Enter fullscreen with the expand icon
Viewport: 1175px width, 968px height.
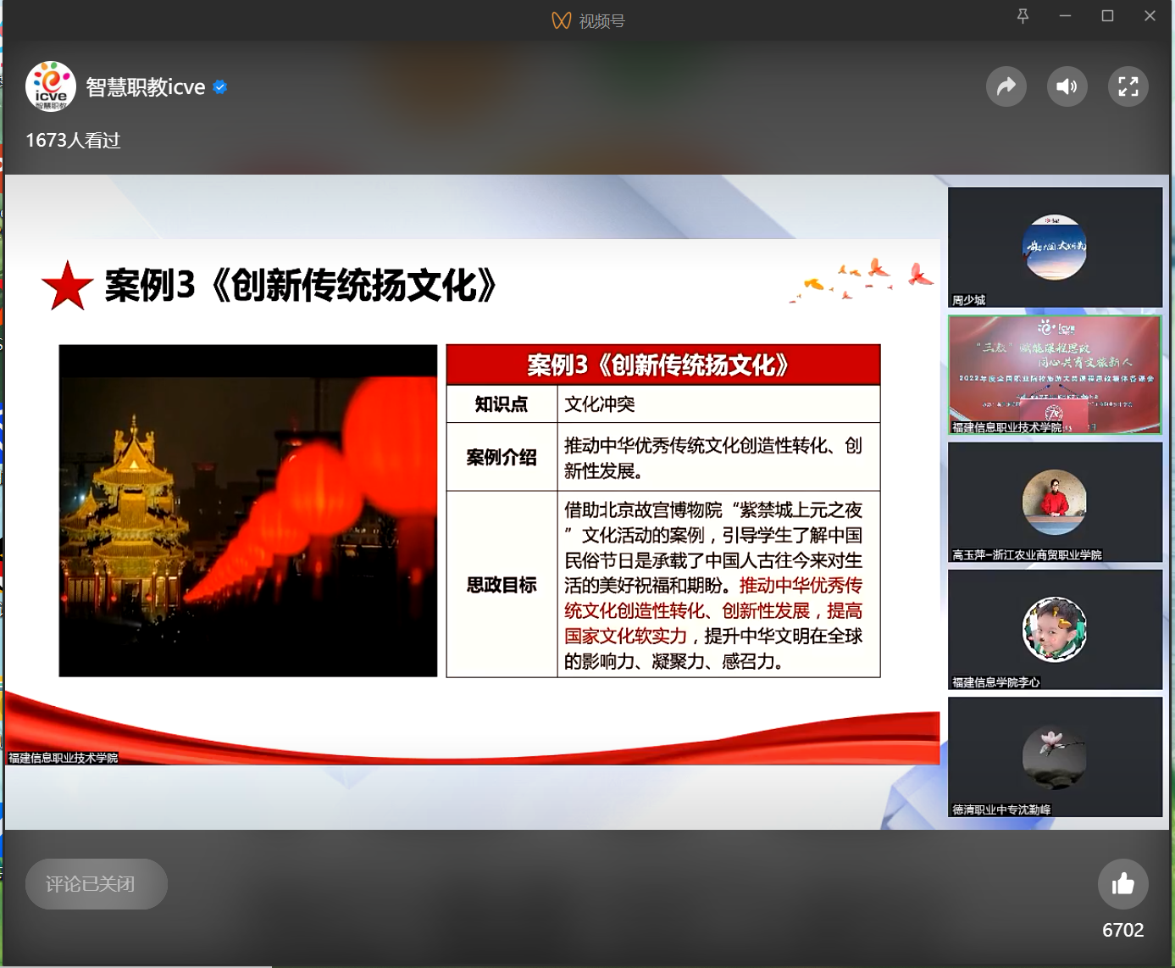1128,86
